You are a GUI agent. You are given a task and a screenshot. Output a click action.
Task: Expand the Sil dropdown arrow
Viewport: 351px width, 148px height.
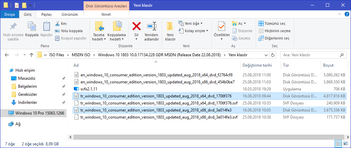pos(136,39)
